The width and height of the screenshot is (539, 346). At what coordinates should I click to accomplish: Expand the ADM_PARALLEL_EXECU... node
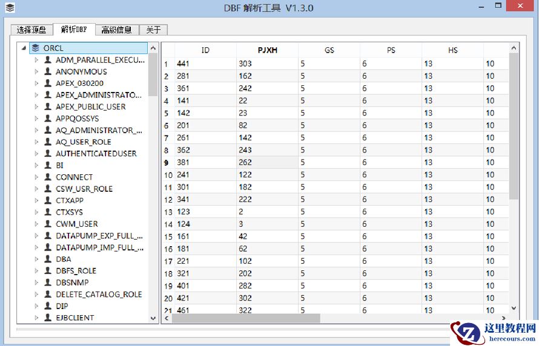(36, 60)
